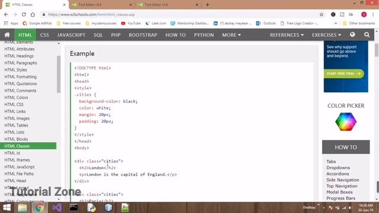Open the Tabs how-to link
The image size is (379, 213).
(x=331, y=162)
